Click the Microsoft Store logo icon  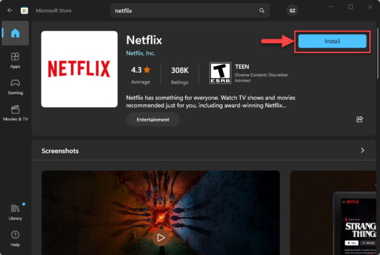pyautogui.click(x=25, y=11)
